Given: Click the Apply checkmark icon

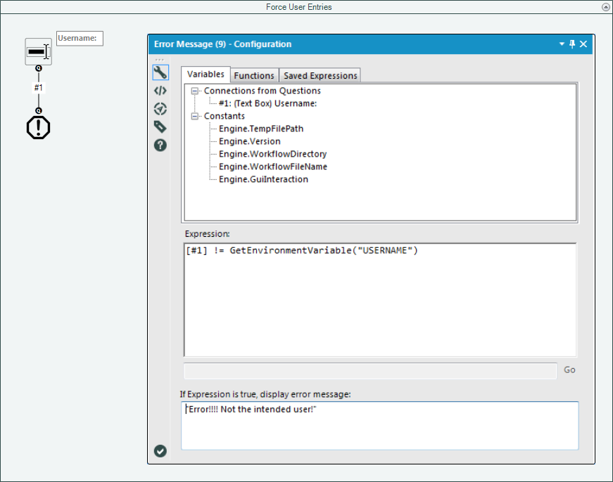Looking at the screenshot, I should 160,451.
